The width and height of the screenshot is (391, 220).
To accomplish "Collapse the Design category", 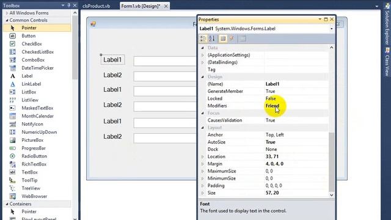I will (x=202, y=77).
